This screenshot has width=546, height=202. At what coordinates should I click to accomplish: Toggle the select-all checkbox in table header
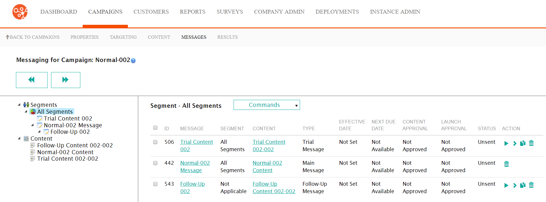tap(155, 128)
